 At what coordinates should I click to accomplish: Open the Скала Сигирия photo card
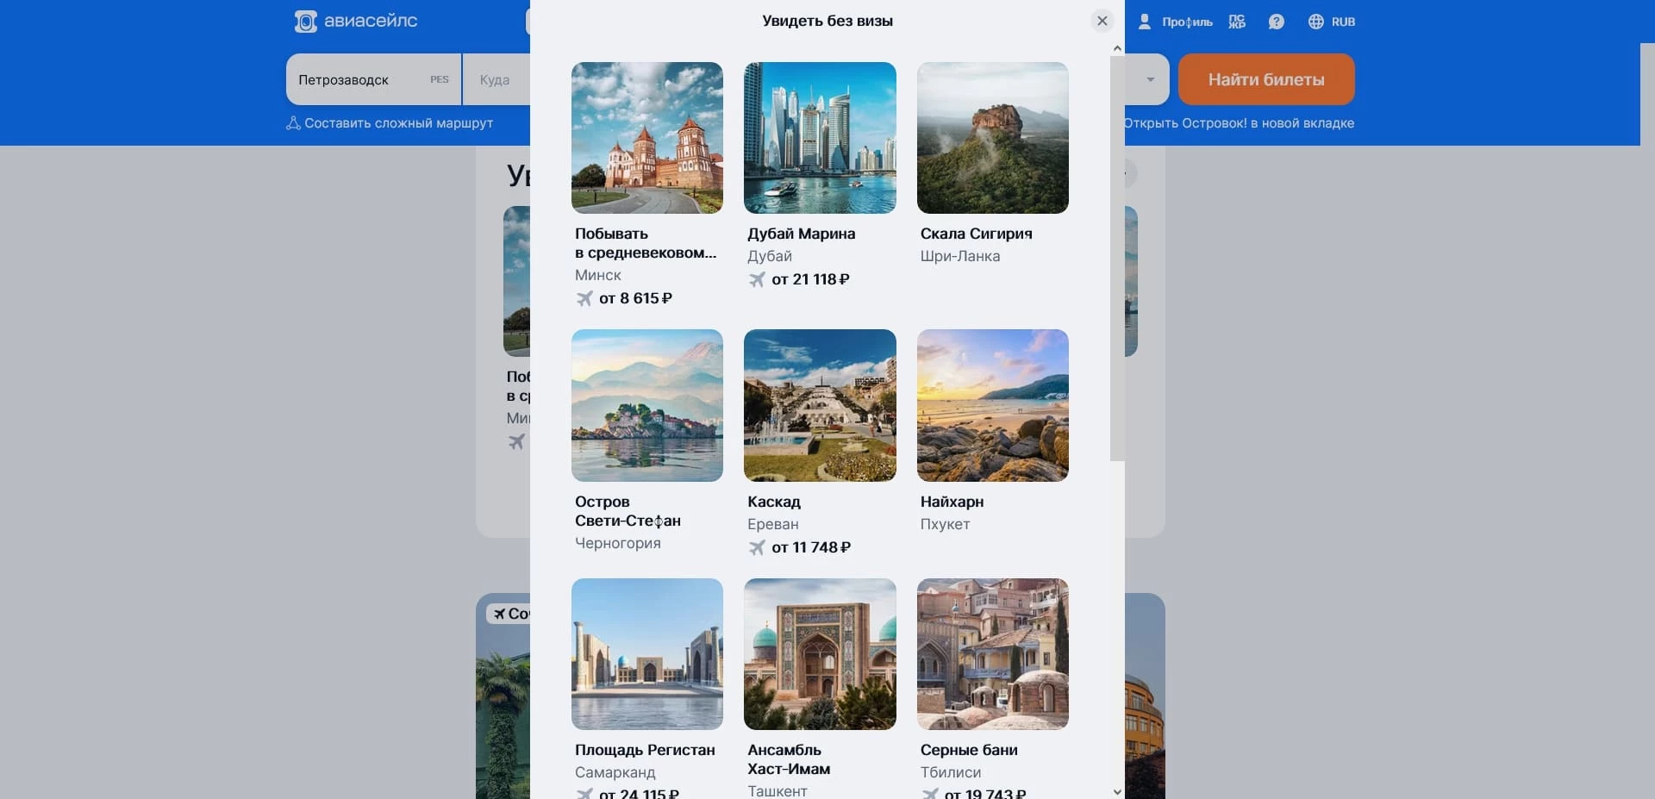pos(992,138)
